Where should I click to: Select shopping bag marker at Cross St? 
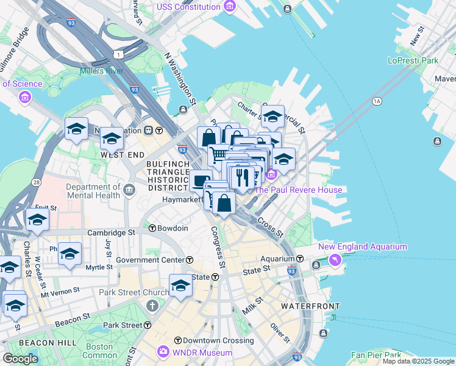[224, 203]
